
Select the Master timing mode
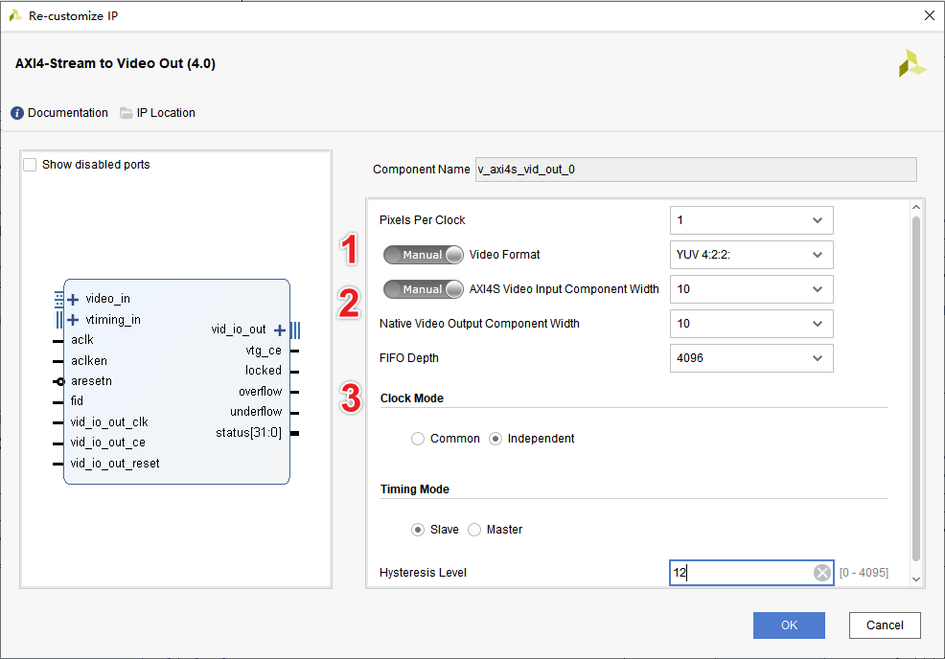point(474,530)
